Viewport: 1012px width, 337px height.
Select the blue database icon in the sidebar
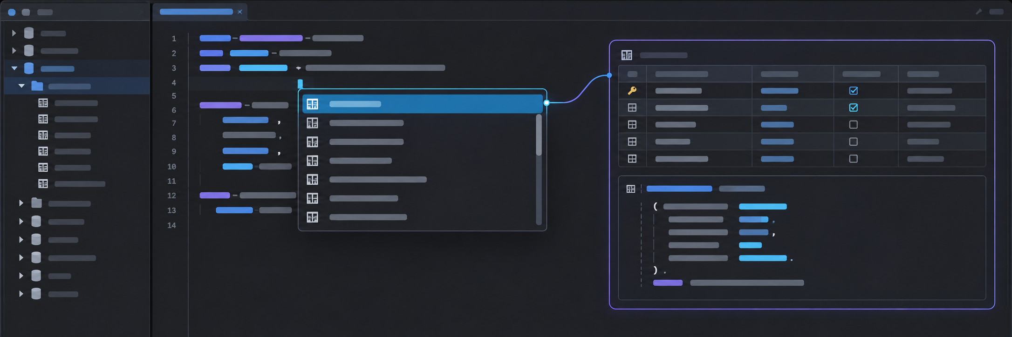[x=29, y=68]
